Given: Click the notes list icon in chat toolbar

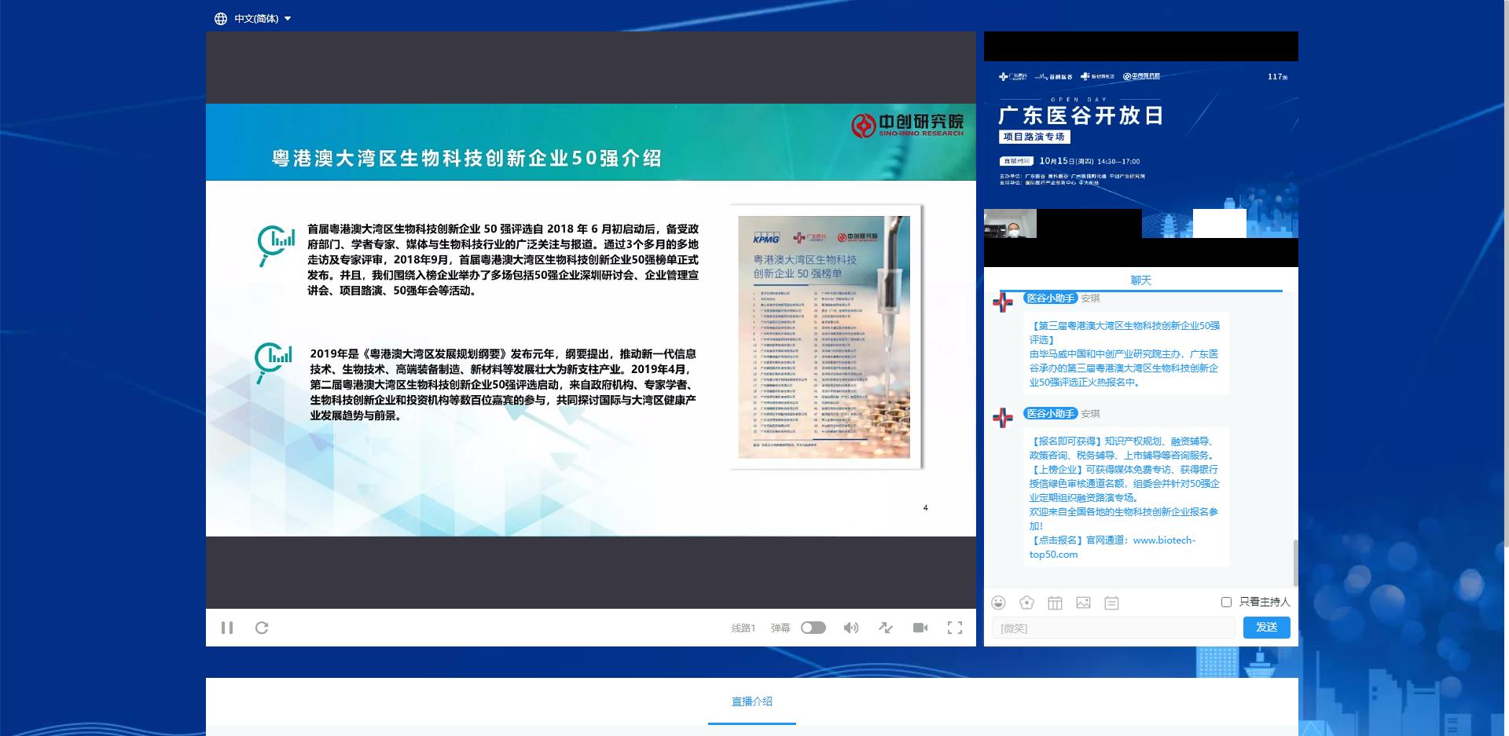Looking at the screenshot, I should pos(1111,602).
